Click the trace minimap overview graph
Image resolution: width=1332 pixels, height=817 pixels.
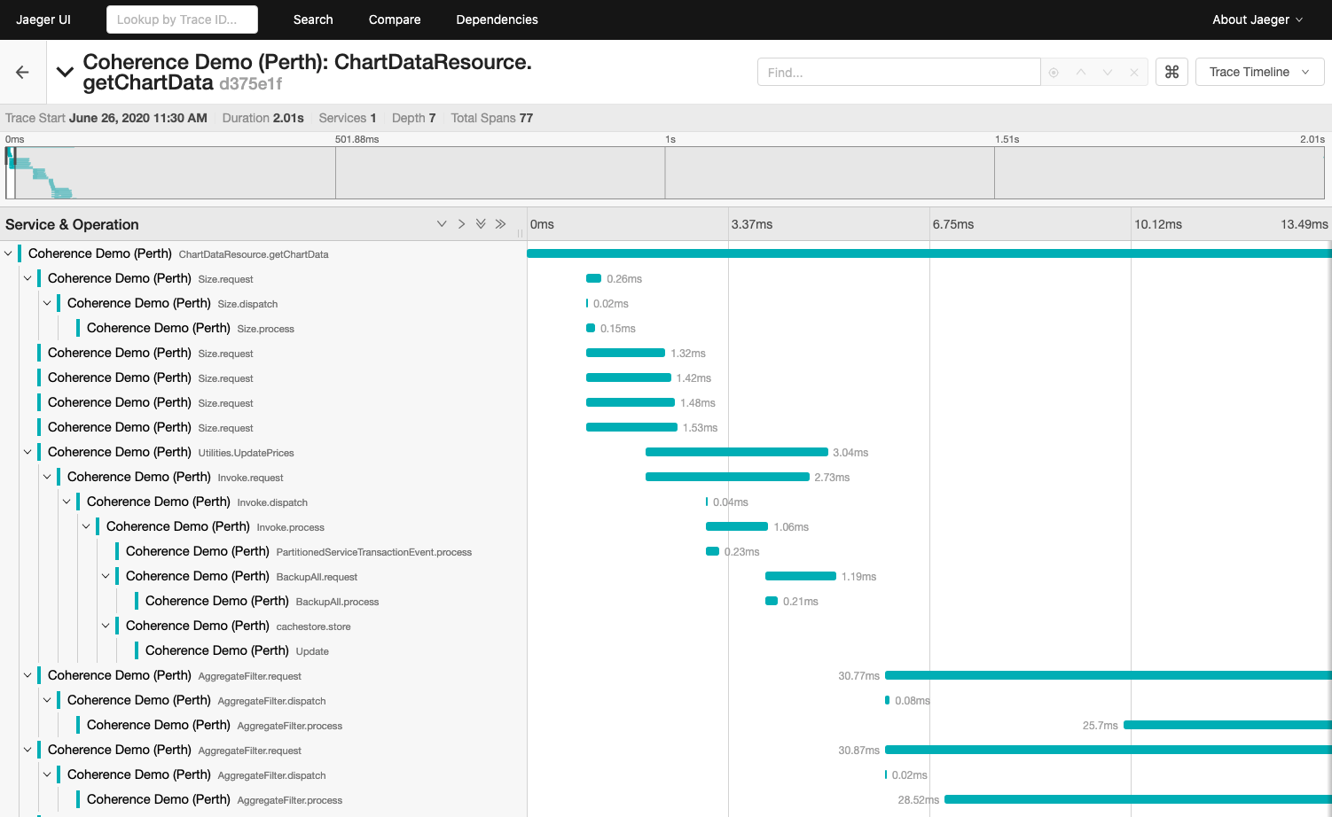click(x=665, y=173)
